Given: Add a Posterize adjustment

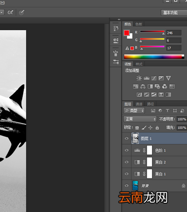Looking at the screenshot, I should [x=146, y=95].
